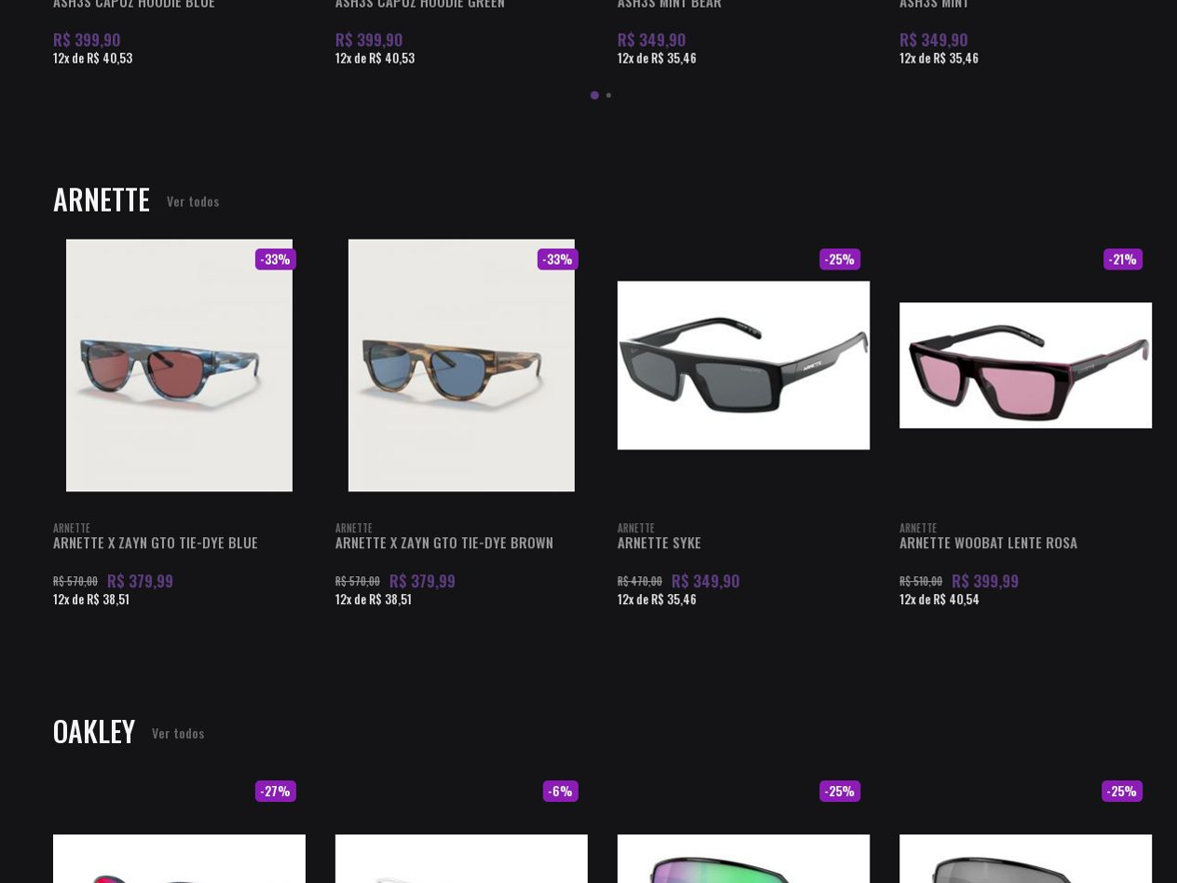Open 'Ver todos' link next to Oakley
The height and width of the screenshot is (883, 1177).
tap(178, 733)
